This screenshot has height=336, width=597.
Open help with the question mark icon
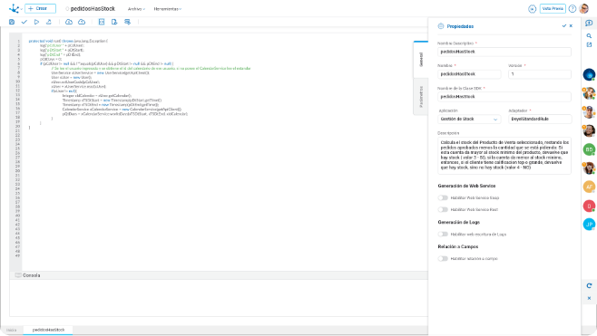572,9
